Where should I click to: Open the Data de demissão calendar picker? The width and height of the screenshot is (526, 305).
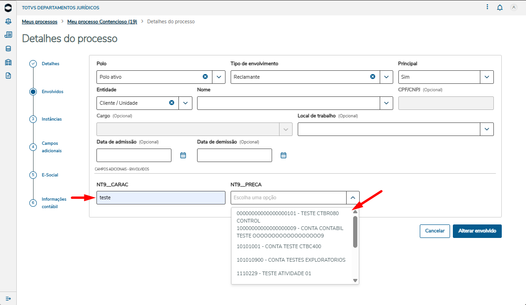pyautogui.click(x=283, y=156)
